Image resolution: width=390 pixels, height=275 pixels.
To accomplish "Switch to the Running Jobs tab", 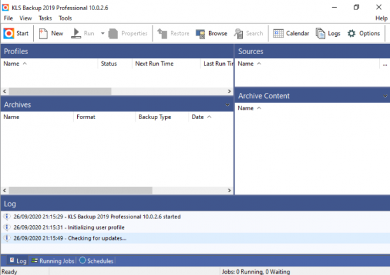I will 53,261.
